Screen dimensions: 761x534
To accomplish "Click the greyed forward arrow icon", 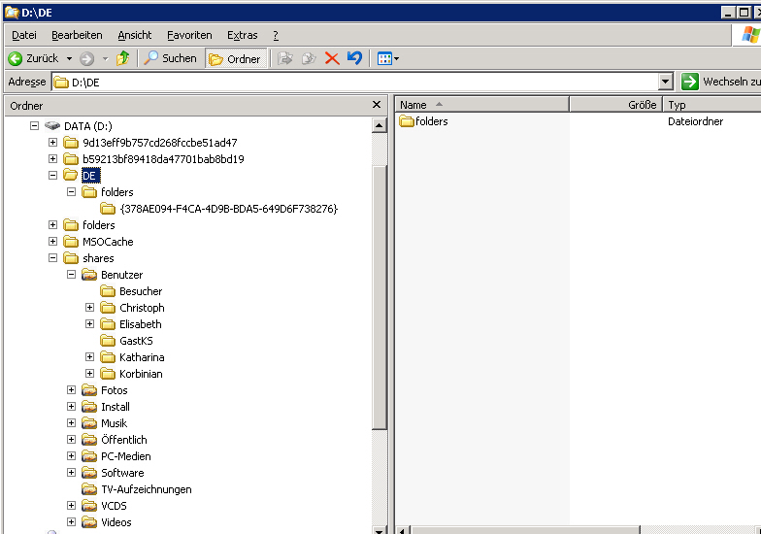I will coord(87,58).
